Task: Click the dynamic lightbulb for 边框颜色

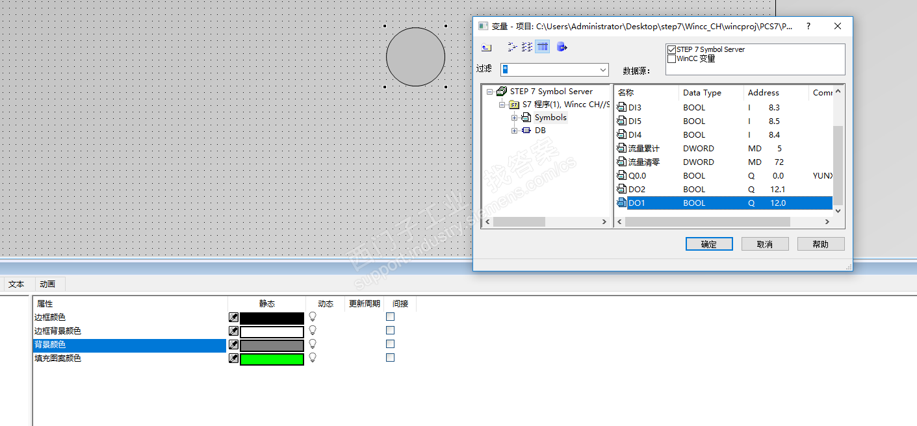Action: (313, 317)
